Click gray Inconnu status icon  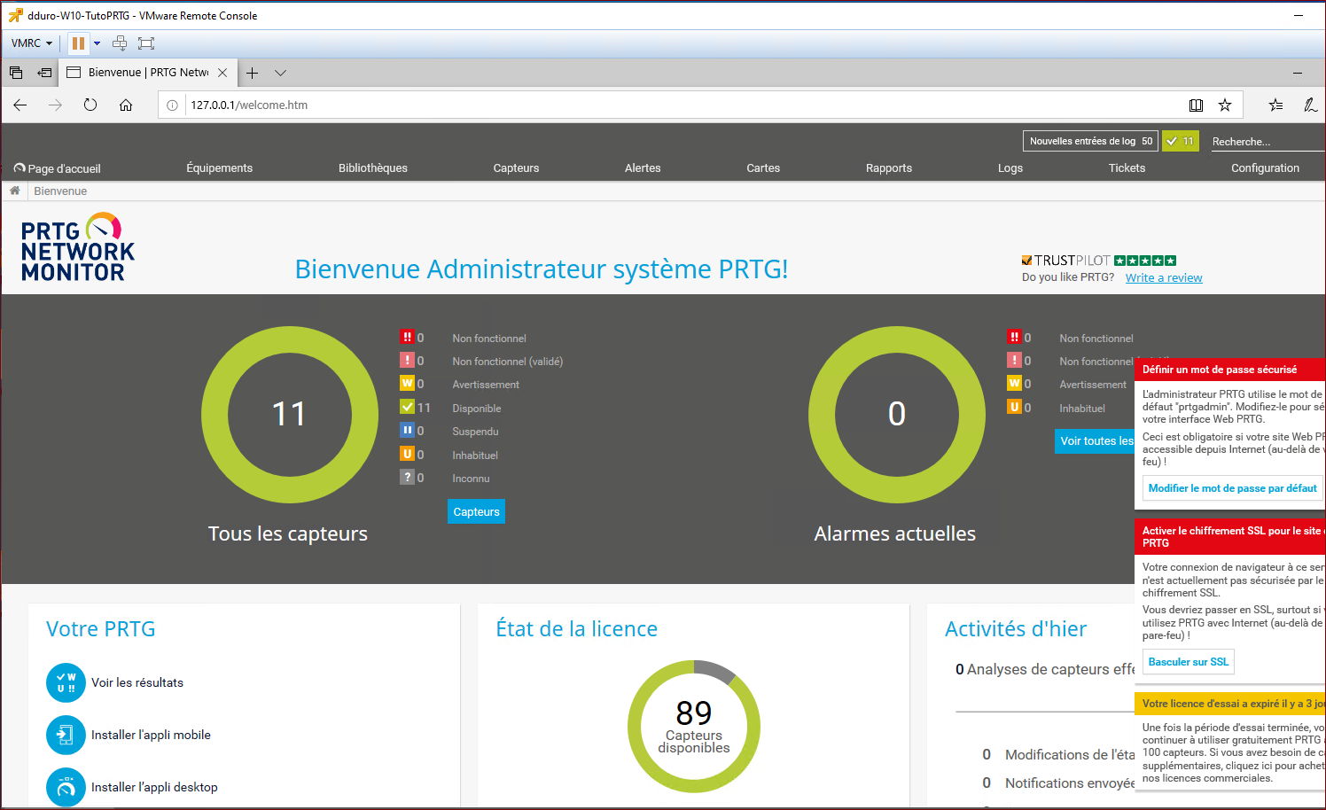(407, 477)
